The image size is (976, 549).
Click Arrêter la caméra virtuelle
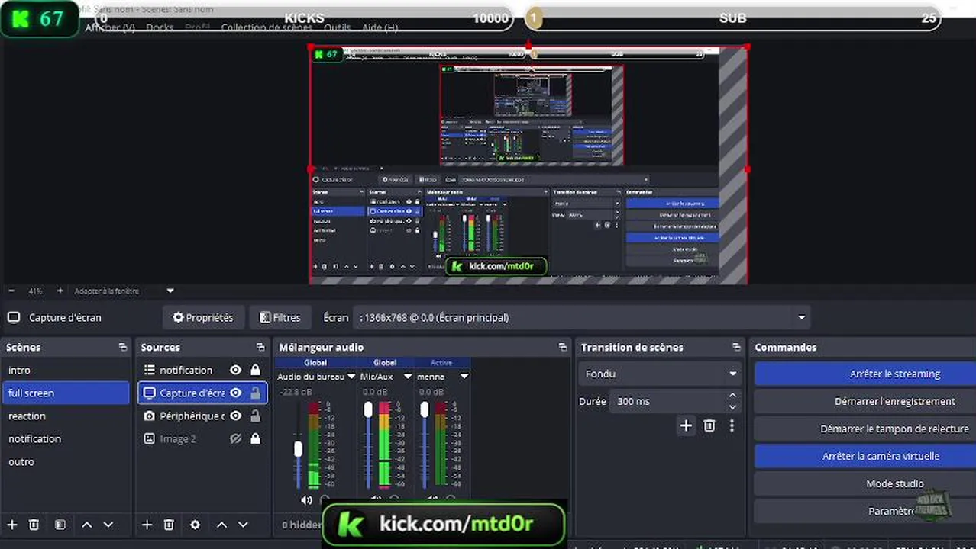click(x=865, y=456)
